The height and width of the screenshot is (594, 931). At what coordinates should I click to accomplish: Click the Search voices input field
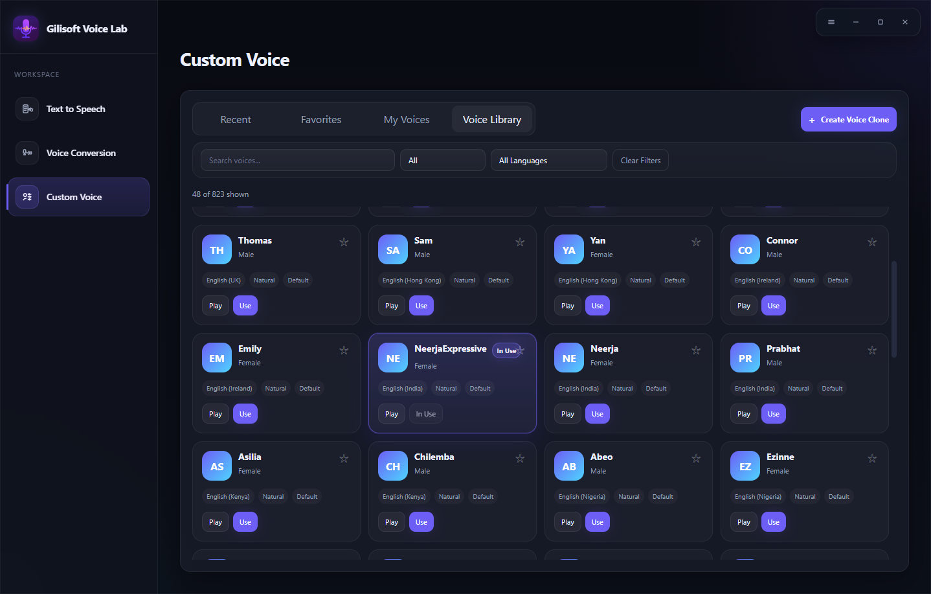[x=298, y=160]
